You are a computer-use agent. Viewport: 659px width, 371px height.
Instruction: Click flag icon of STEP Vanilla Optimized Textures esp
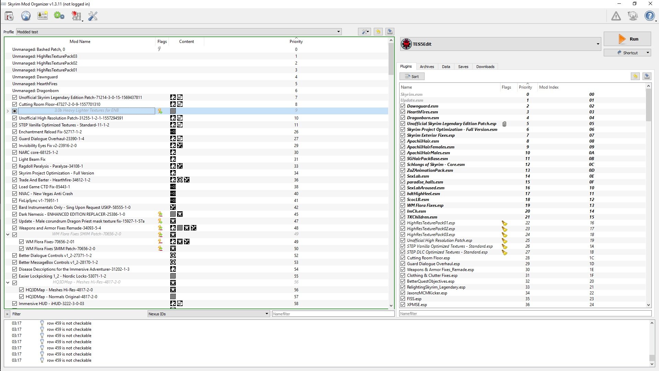point(505,246)
